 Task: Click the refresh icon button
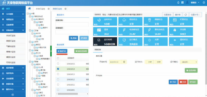[186, 15]
